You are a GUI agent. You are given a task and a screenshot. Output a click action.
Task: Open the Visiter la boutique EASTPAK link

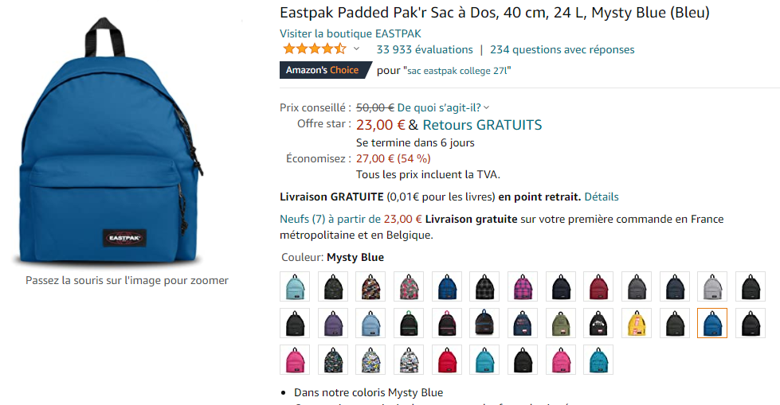tap(350, 33)
